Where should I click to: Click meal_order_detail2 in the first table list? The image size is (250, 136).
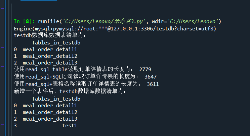(x=50, y=56)
